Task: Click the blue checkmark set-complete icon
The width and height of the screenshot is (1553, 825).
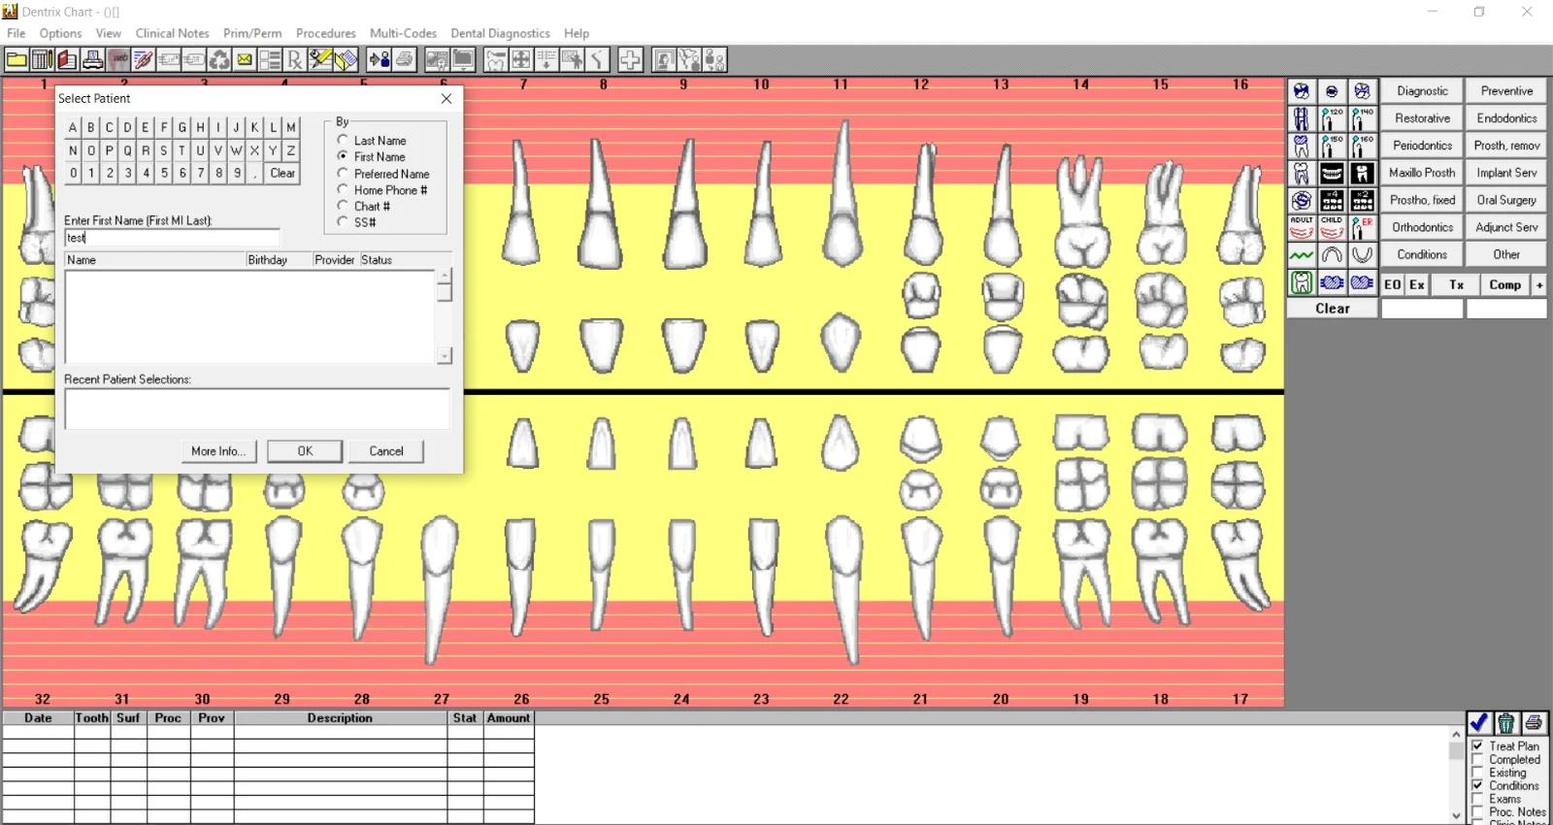Action: coord(1478,723)
